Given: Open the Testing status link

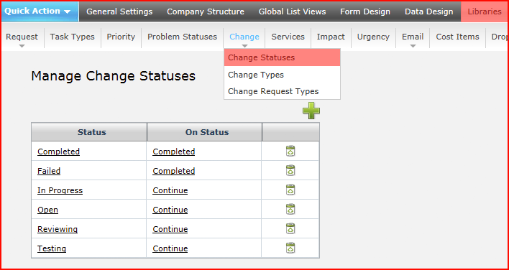Looking at the screenshot, I should pos(52,248).
